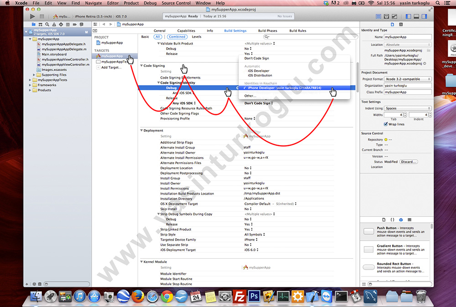Select the Levels view option
Viewport: 456px width, 307px height.
[197, 37]
